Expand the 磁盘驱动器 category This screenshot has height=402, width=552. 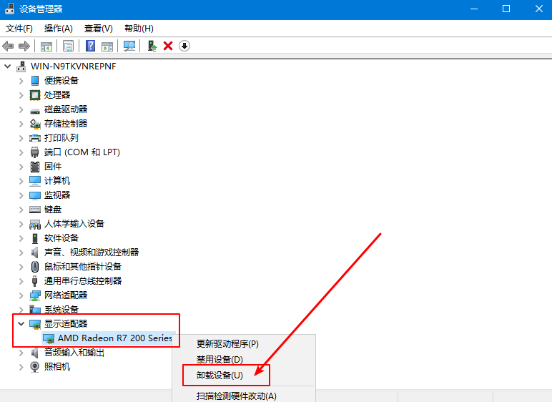pos(21,109)
